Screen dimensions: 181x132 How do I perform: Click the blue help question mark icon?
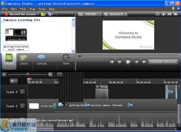(178, 9)
